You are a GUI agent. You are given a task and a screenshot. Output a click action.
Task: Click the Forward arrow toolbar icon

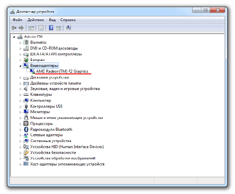(21, 28)
